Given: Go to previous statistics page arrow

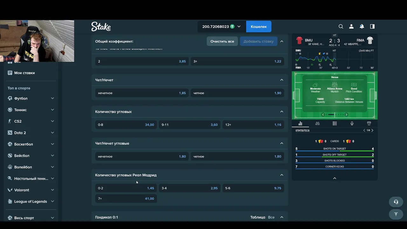Looking at the screenshot, I should click(x=364, y=130).
